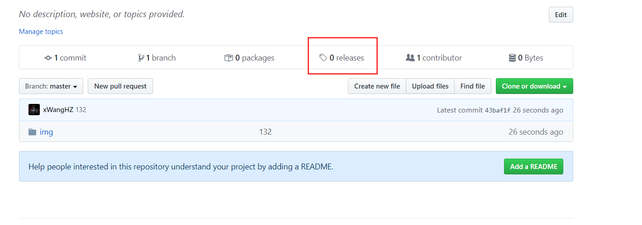Click the Create new file button
Screen dimensions: 642x225
[x=377, y=86]
